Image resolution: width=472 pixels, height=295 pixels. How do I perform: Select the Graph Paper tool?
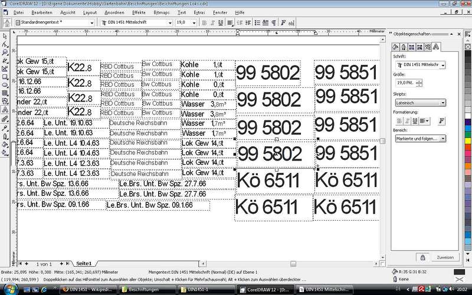click(5, 93)
